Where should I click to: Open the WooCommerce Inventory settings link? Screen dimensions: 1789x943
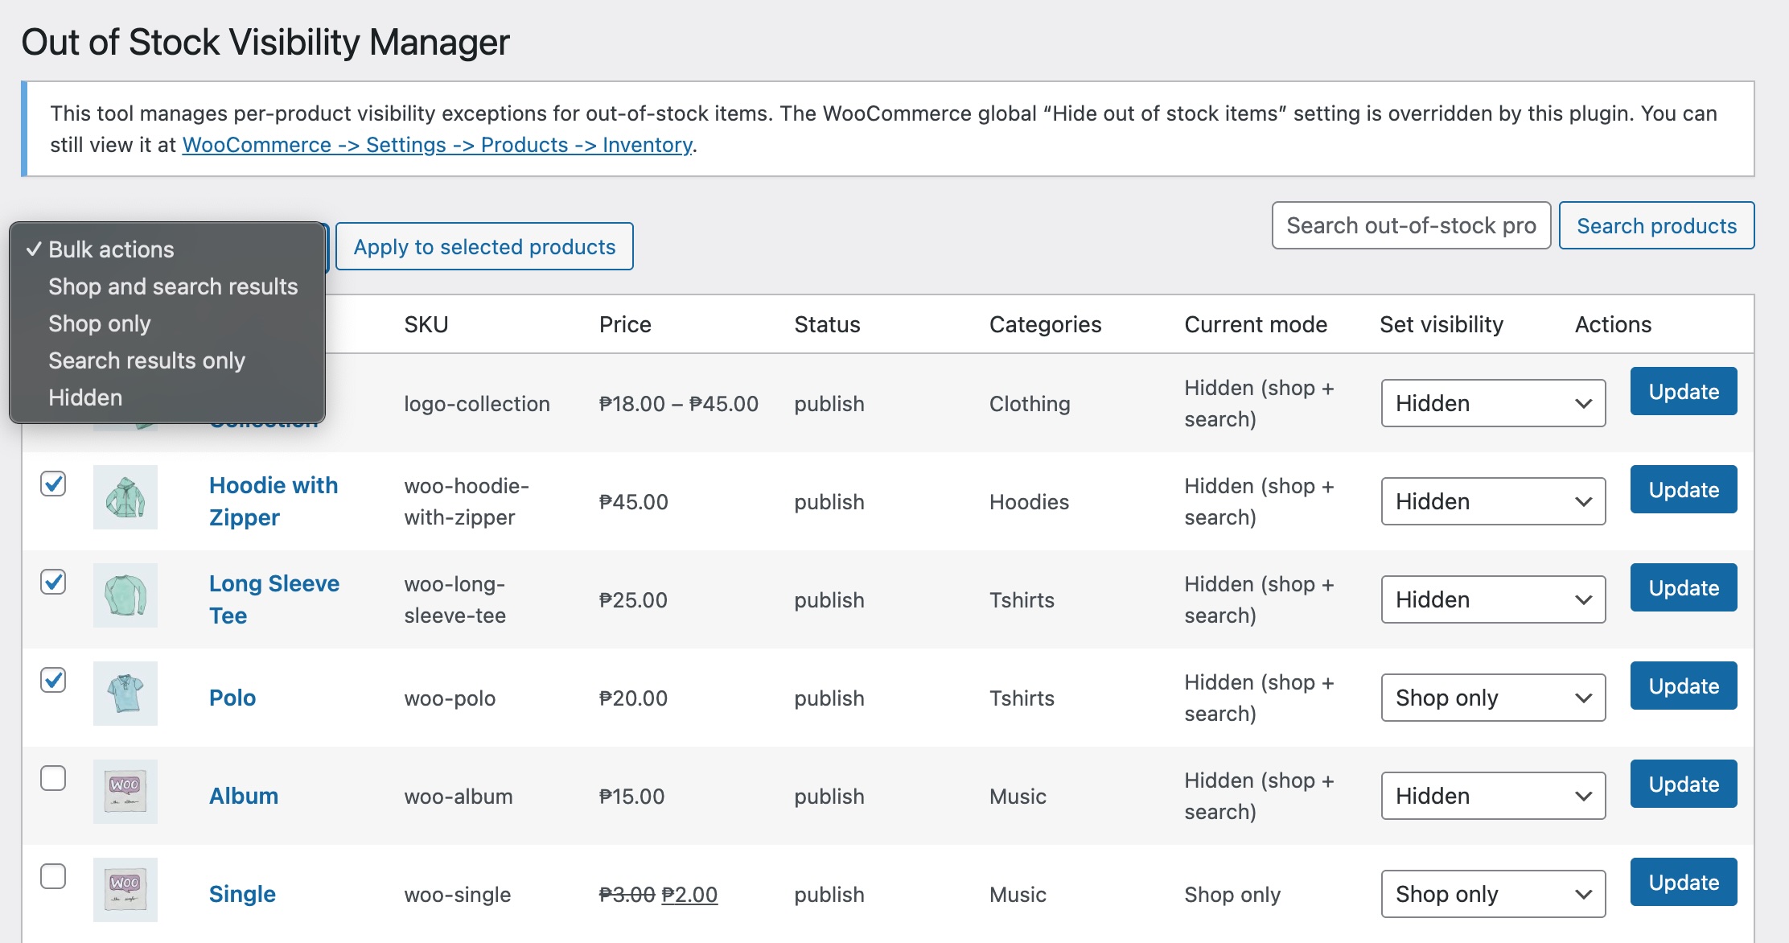[437, 145]
